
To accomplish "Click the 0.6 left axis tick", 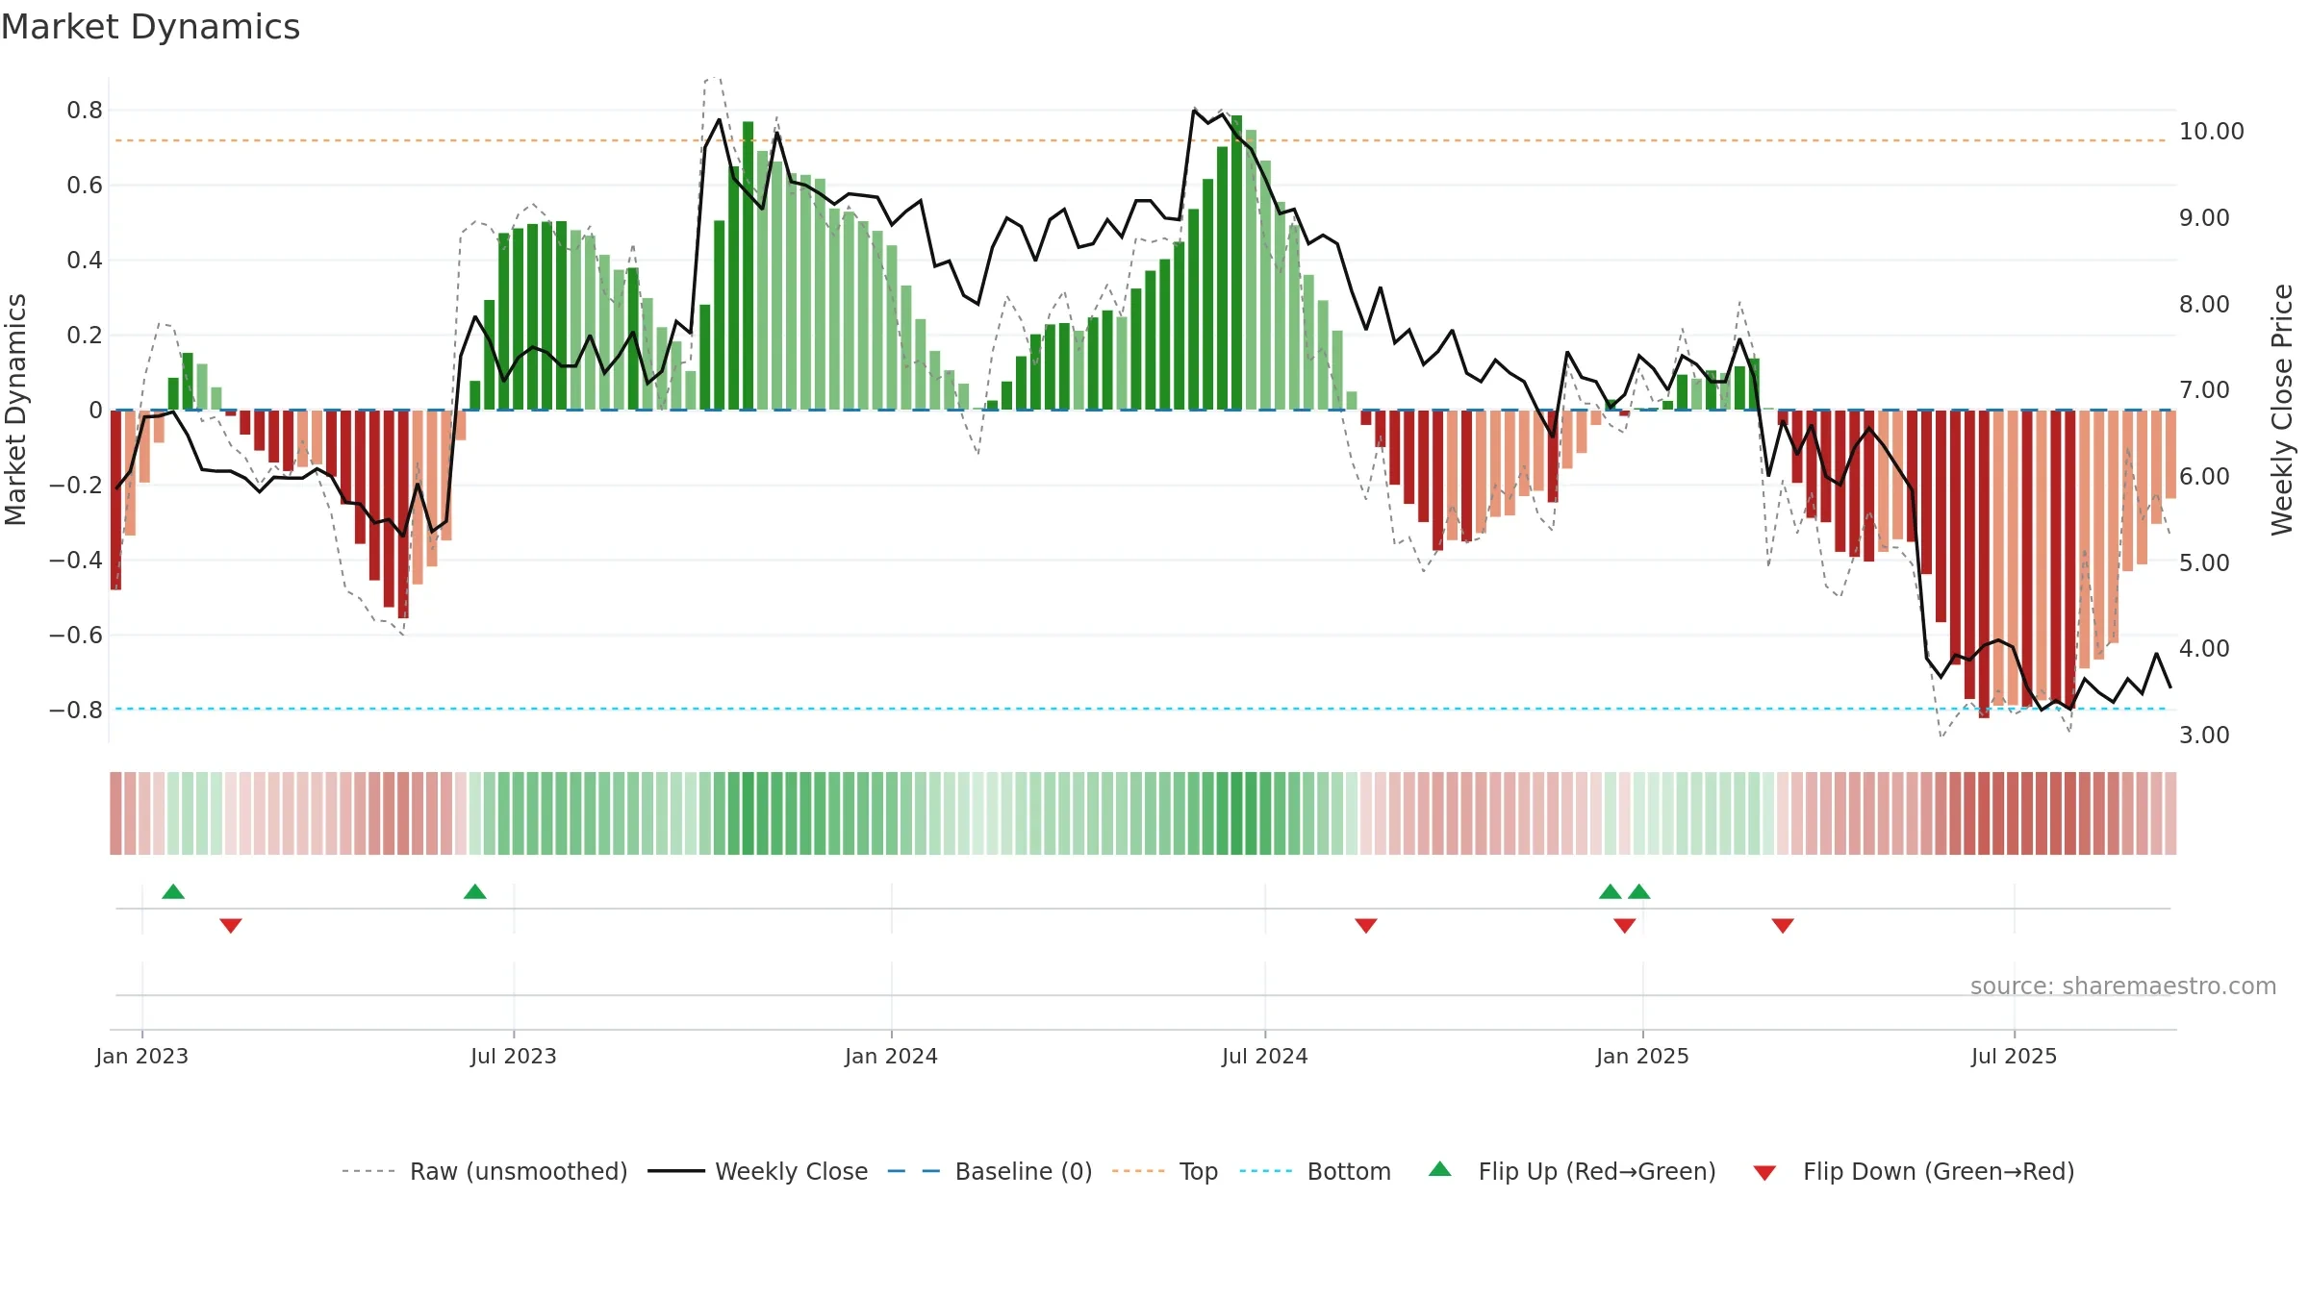I will (85, 186).
